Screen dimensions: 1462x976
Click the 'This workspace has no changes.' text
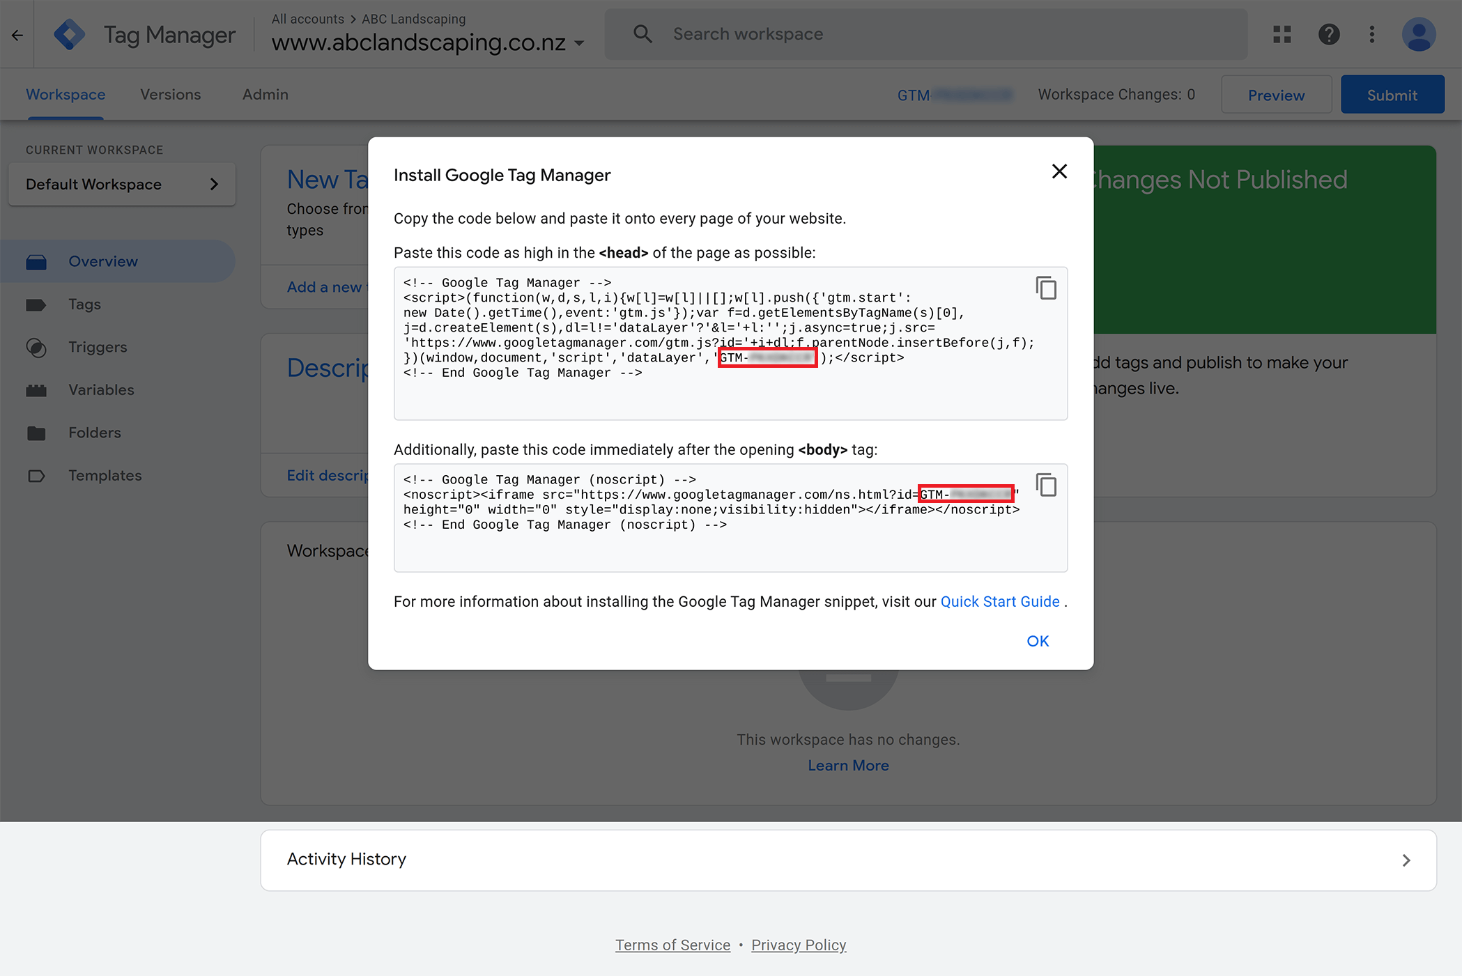(848, 740)
